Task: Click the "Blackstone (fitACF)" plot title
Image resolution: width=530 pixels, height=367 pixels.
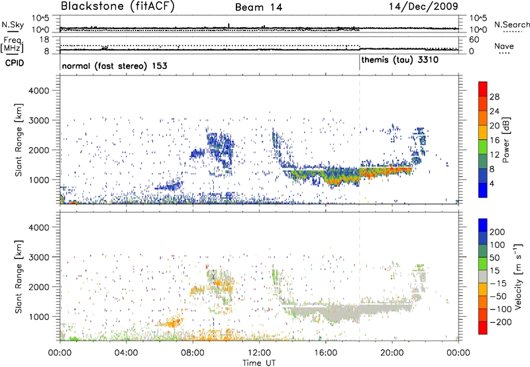Action: coord(117,6)
